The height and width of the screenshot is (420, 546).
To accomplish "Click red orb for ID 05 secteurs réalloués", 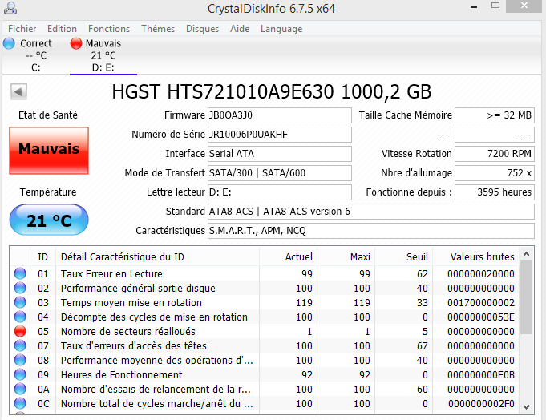I will [x=20, y=331].
